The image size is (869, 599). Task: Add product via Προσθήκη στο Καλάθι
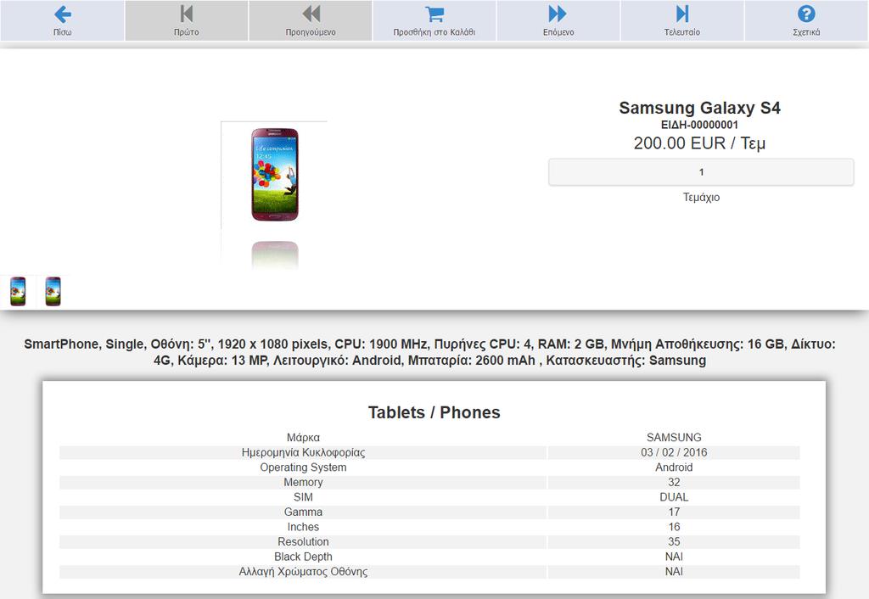coord(434,20)
